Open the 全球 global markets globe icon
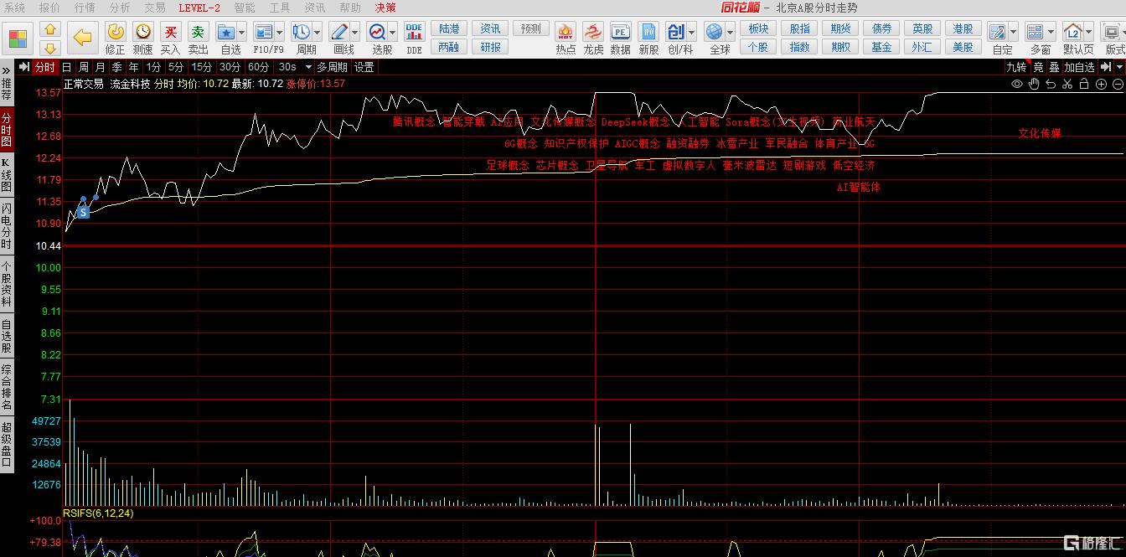 [715, 32]
